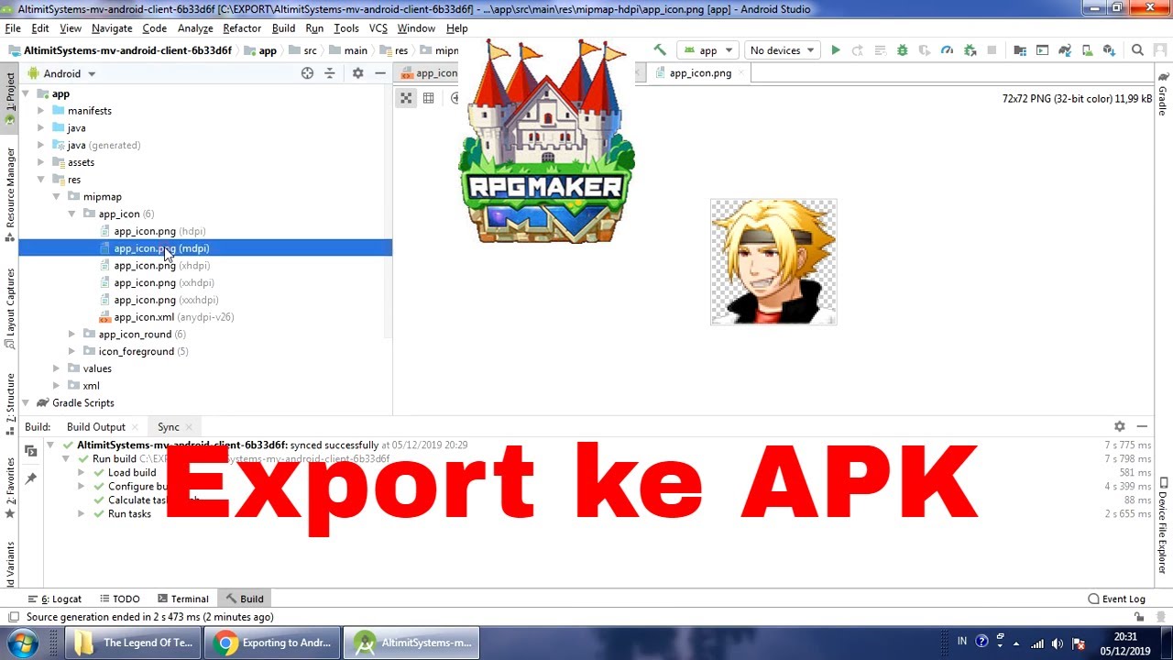Open the Logcat tool window
This screenshot has width=1173, height=660.
55,599
